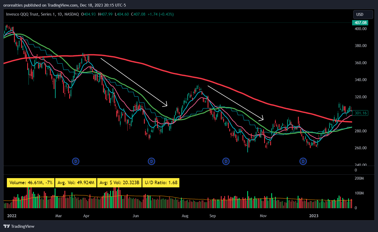378x232 pixels.
Task: Click the ororealties published header text
Action: pos(64,5)
